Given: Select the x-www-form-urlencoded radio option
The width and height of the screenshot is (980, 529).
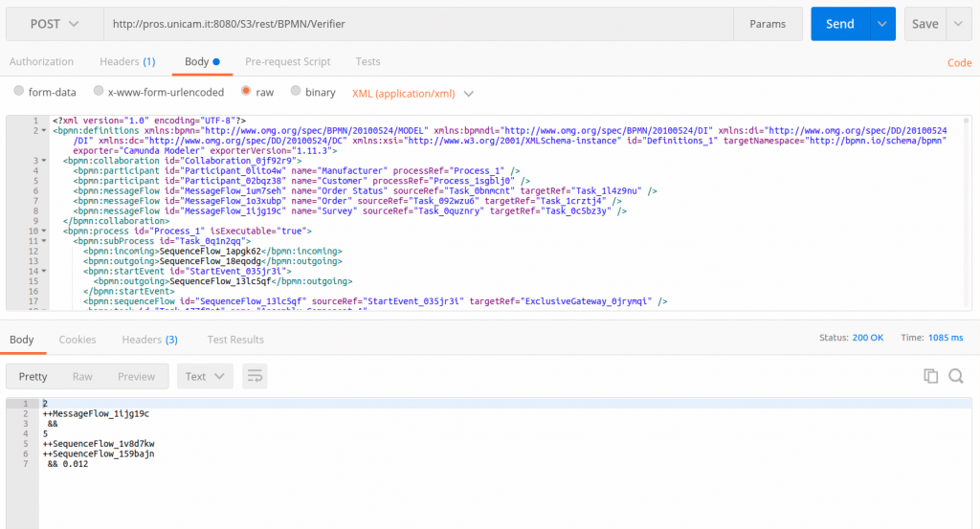Looking at the screenshot, I should (99, 91).
